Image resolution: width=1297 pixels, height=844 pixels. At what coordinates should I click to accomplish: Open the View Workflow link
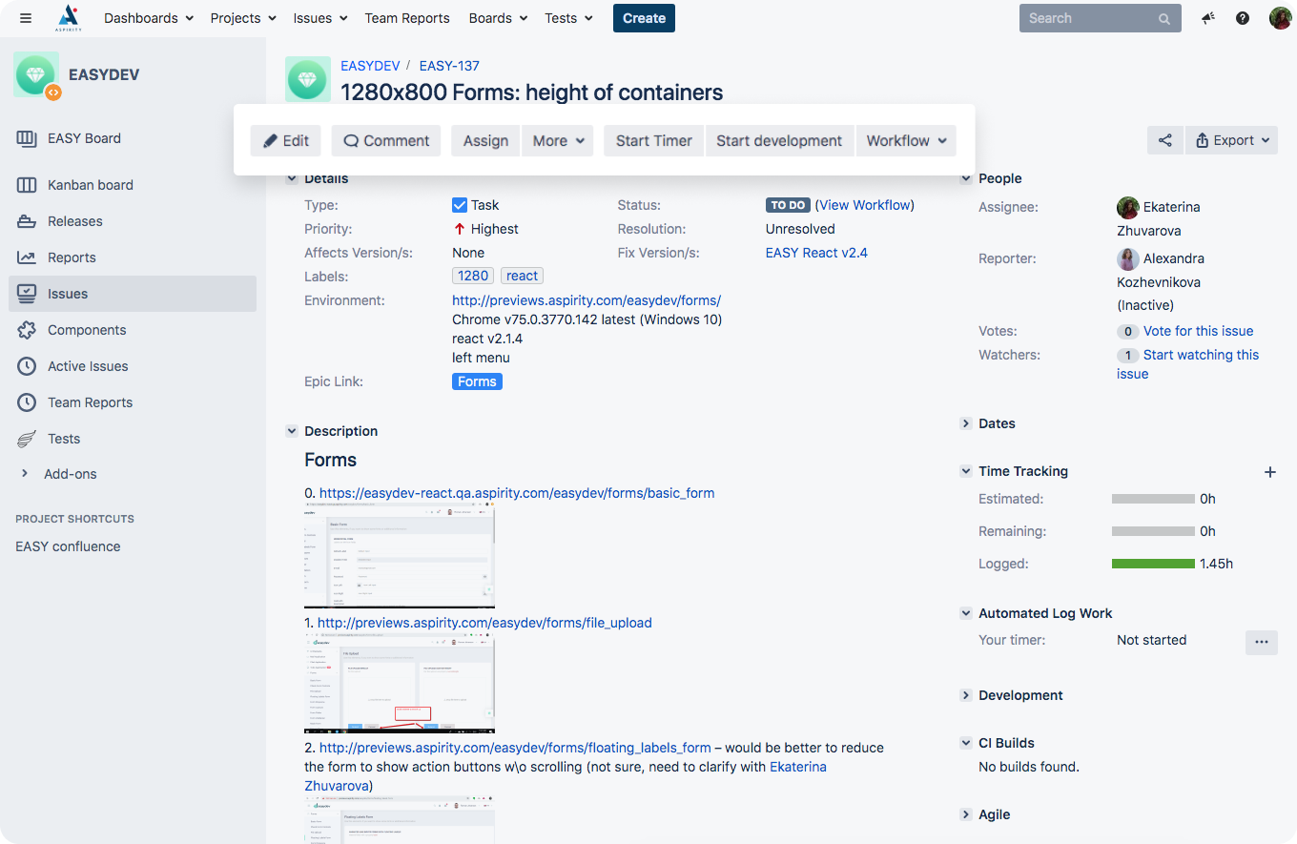pos(864,205)
